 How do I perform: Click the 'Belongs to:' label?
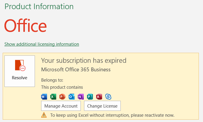[x=52, y=80]
